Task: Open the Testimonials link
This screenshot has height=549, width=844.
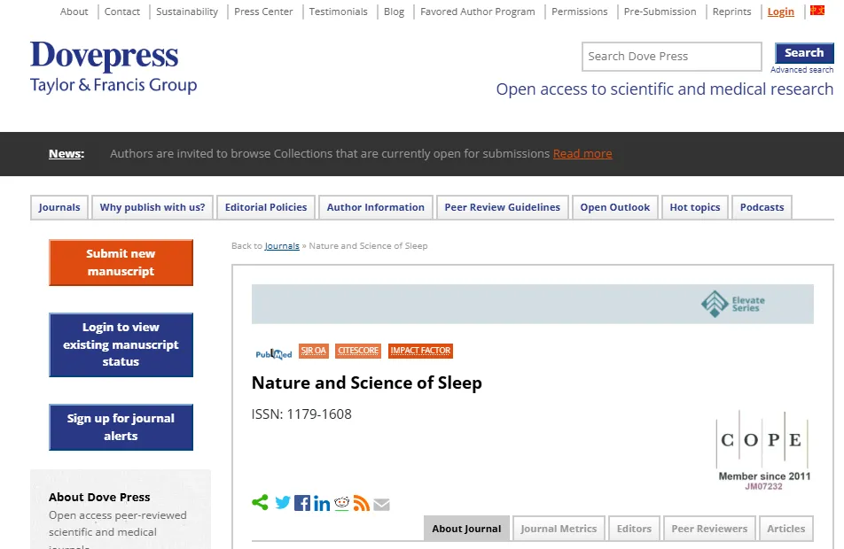Action: tap(338, 12)
